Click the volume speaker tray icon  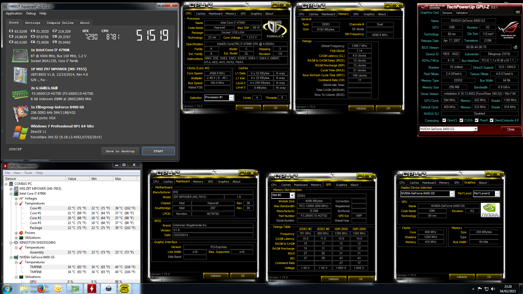click(x=493, y=289)
